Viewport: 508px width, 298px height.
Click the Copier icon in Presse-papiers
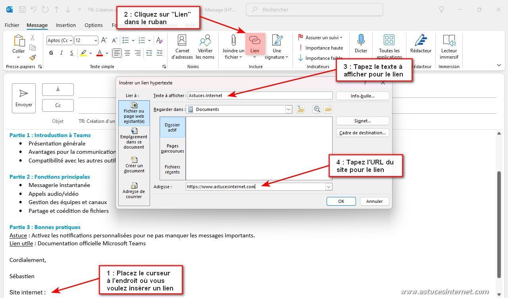33,48
